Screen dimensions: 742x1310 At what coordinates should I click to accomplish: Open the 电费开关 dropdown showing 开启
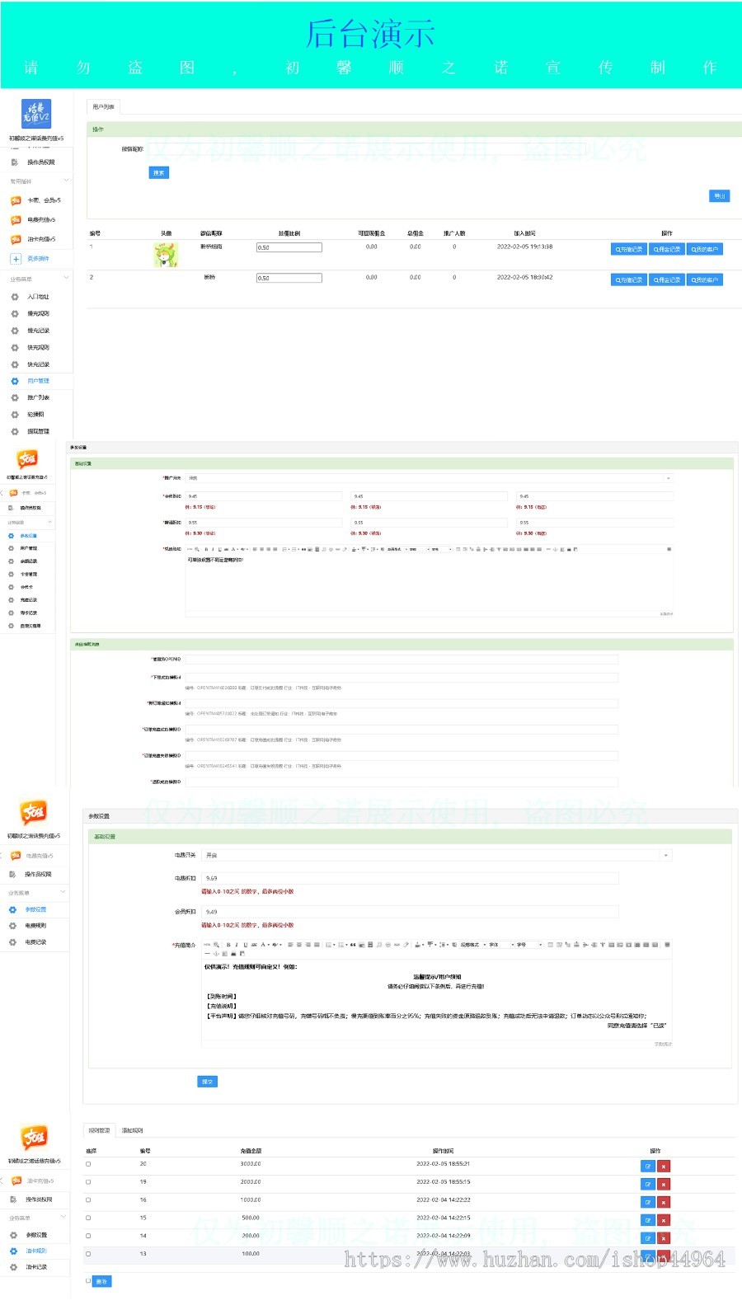[437, 856]
